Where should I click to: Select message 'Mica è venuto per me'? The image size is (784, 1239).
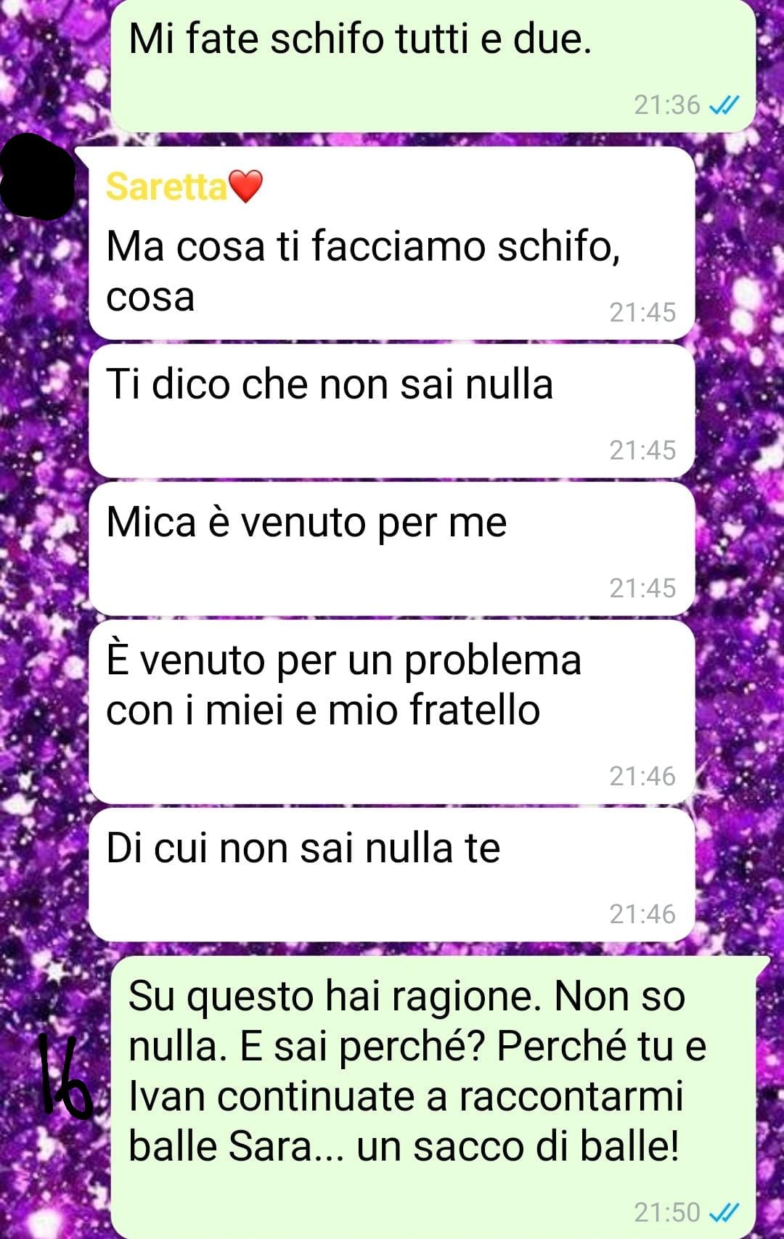(x=392, y=549)
